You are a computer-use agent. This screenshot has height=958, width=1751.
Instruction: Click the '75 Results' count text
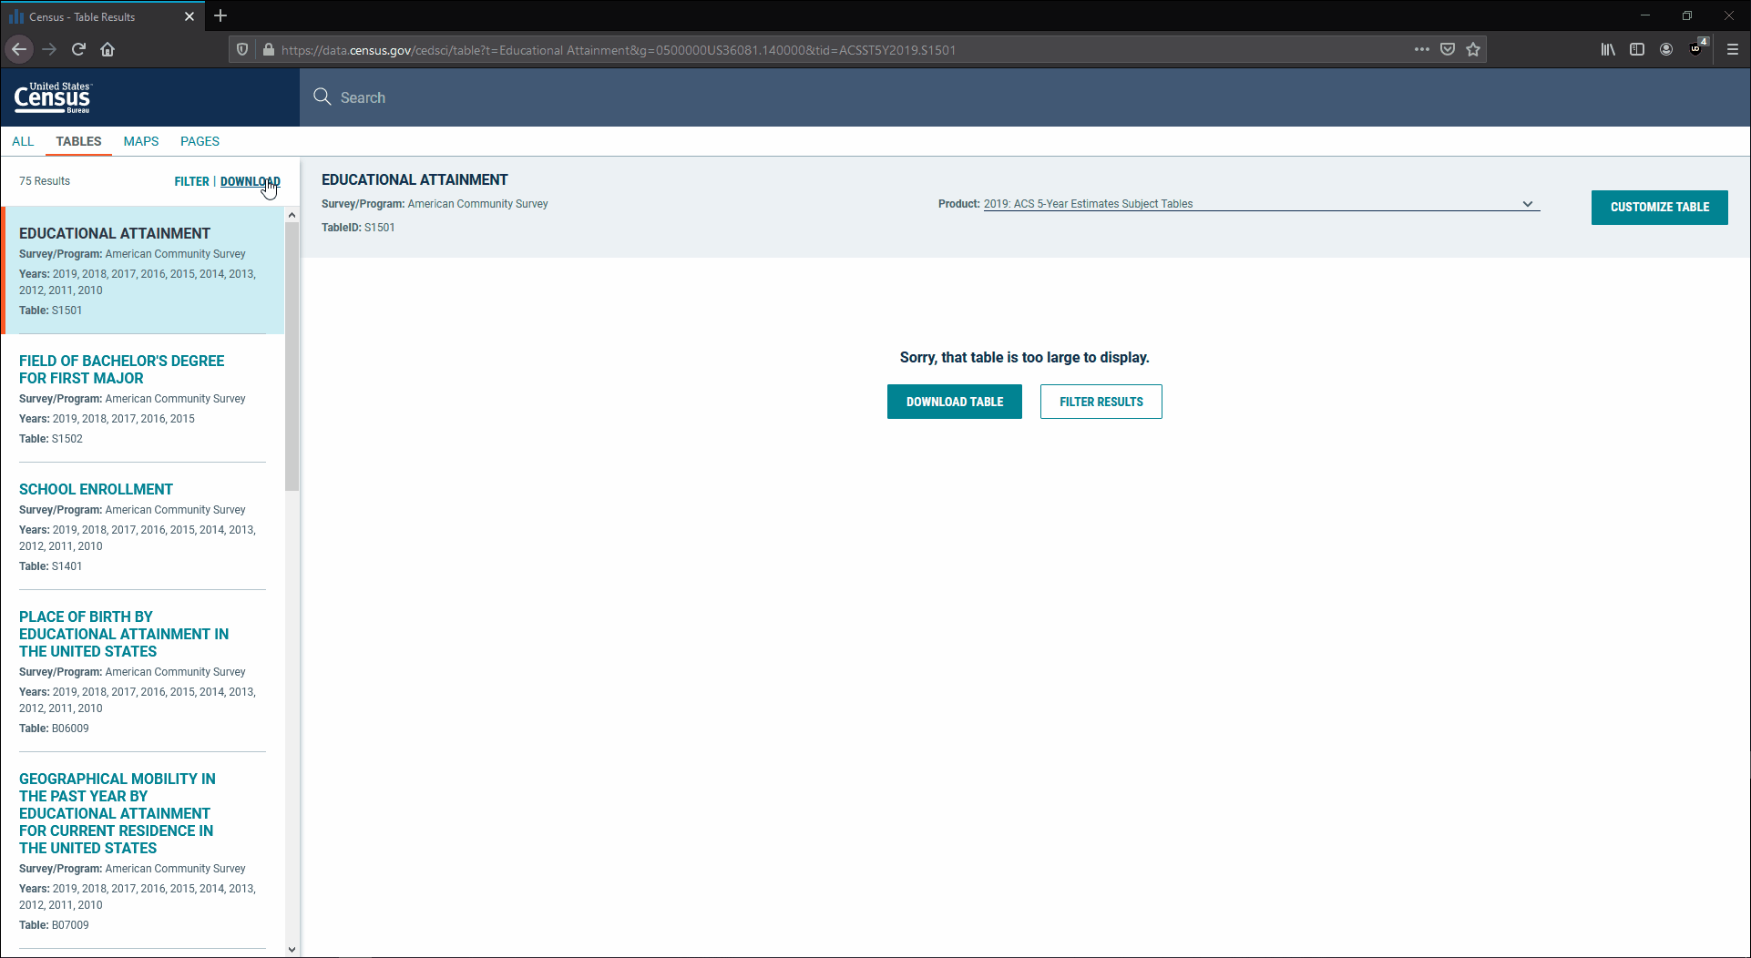coord(45,181)
